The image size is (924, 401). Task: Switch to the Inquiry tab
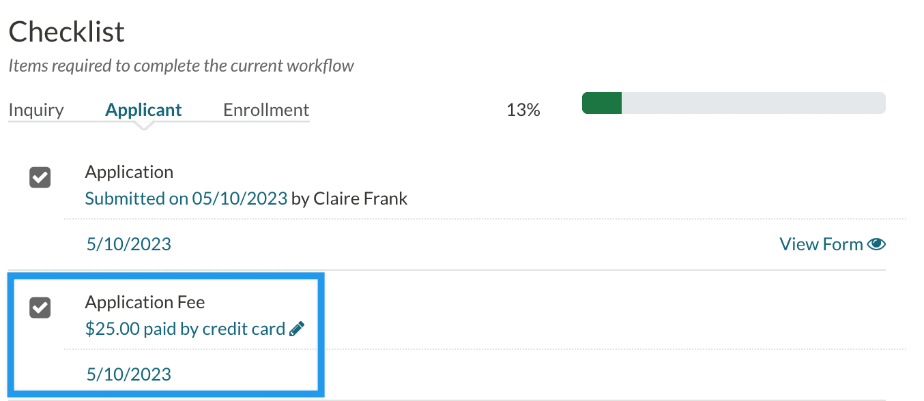(36, 110)
